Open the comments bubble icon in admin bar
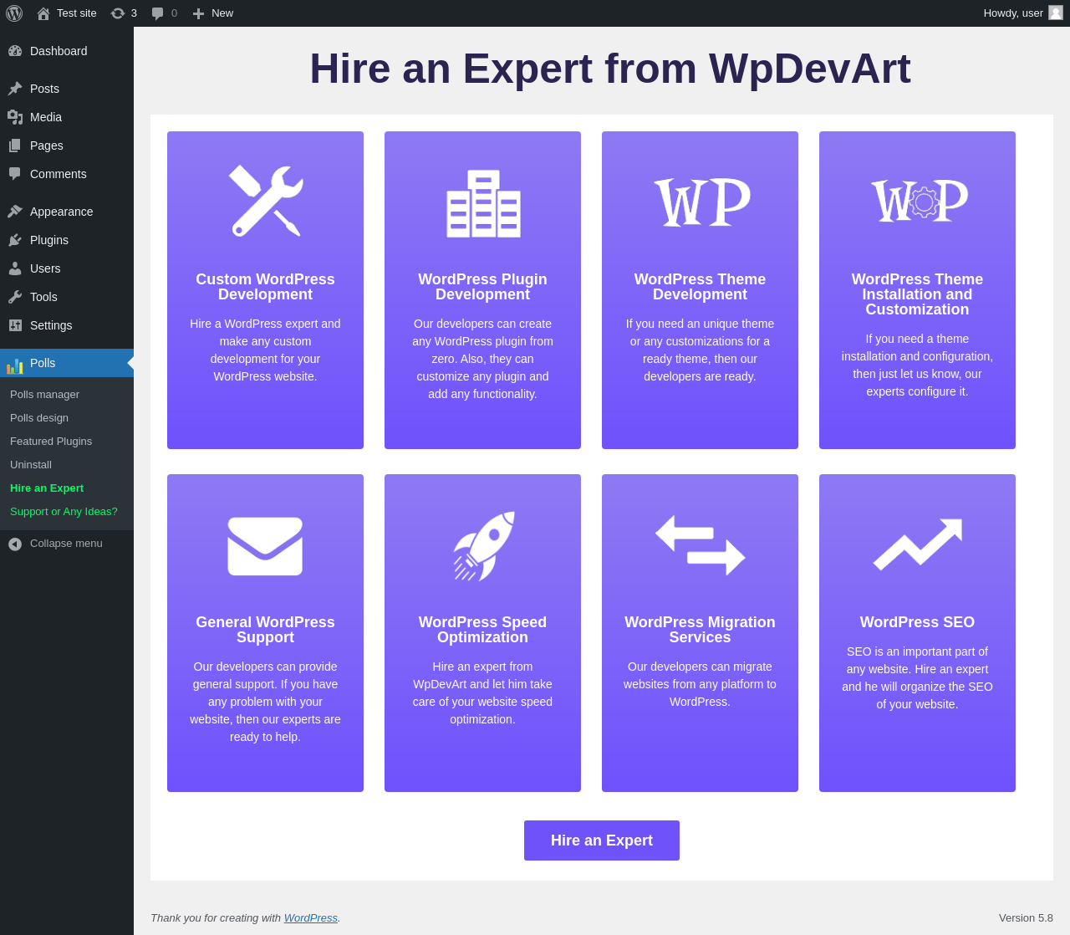Screen dimensions: 1070x935 157,13
